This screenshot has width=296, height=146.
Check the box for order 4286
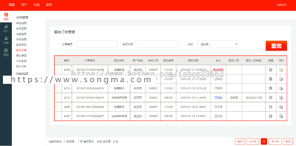tap(57, 70)
